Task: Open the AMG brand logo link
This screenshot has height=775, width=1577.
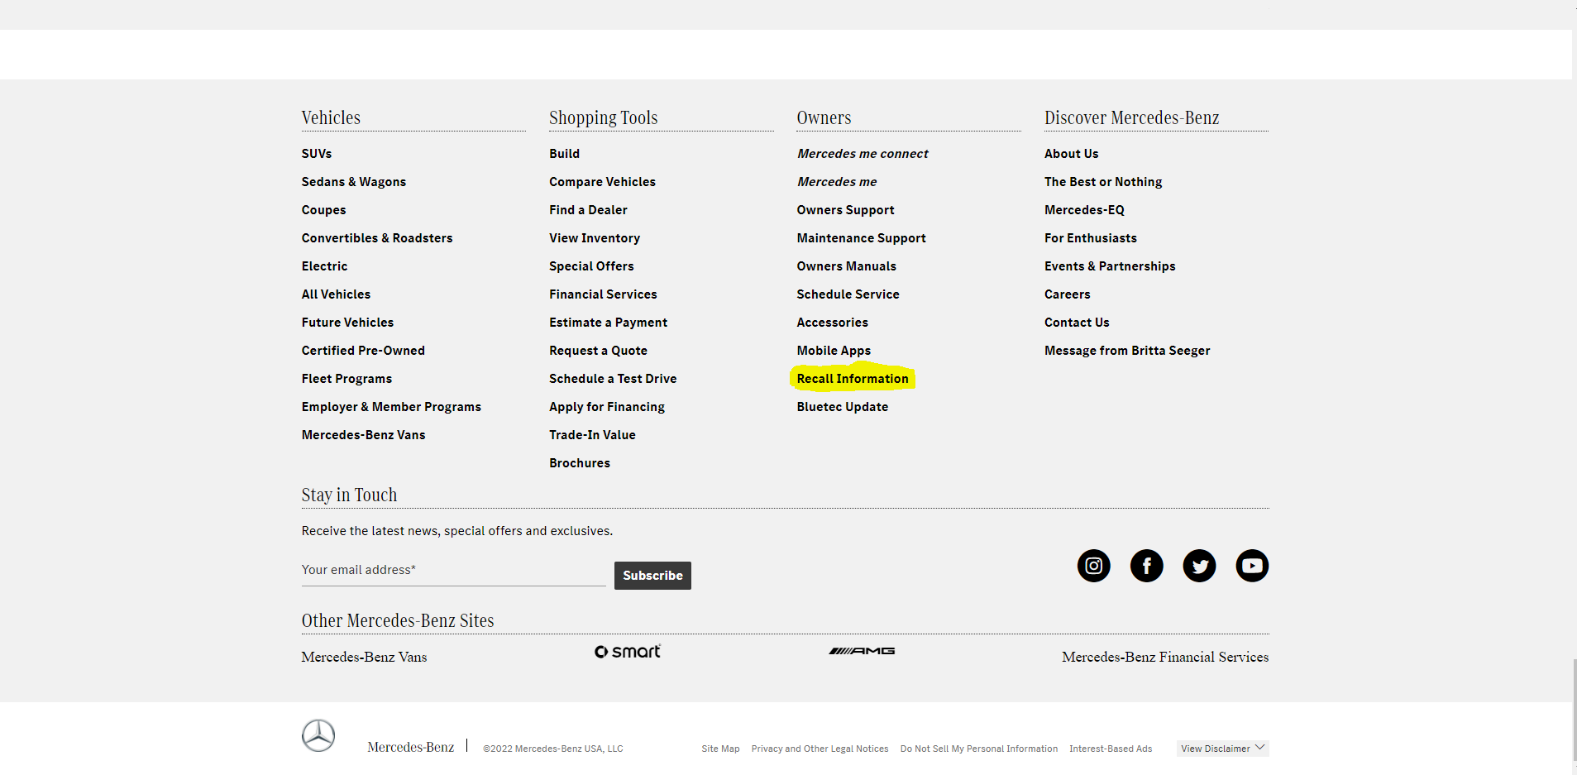Action: 862,651
